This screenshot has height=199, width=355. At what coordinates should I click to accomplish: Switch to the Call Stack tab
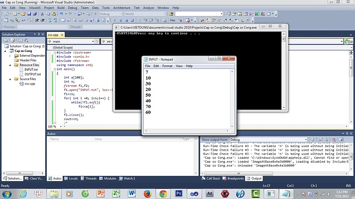211,178
